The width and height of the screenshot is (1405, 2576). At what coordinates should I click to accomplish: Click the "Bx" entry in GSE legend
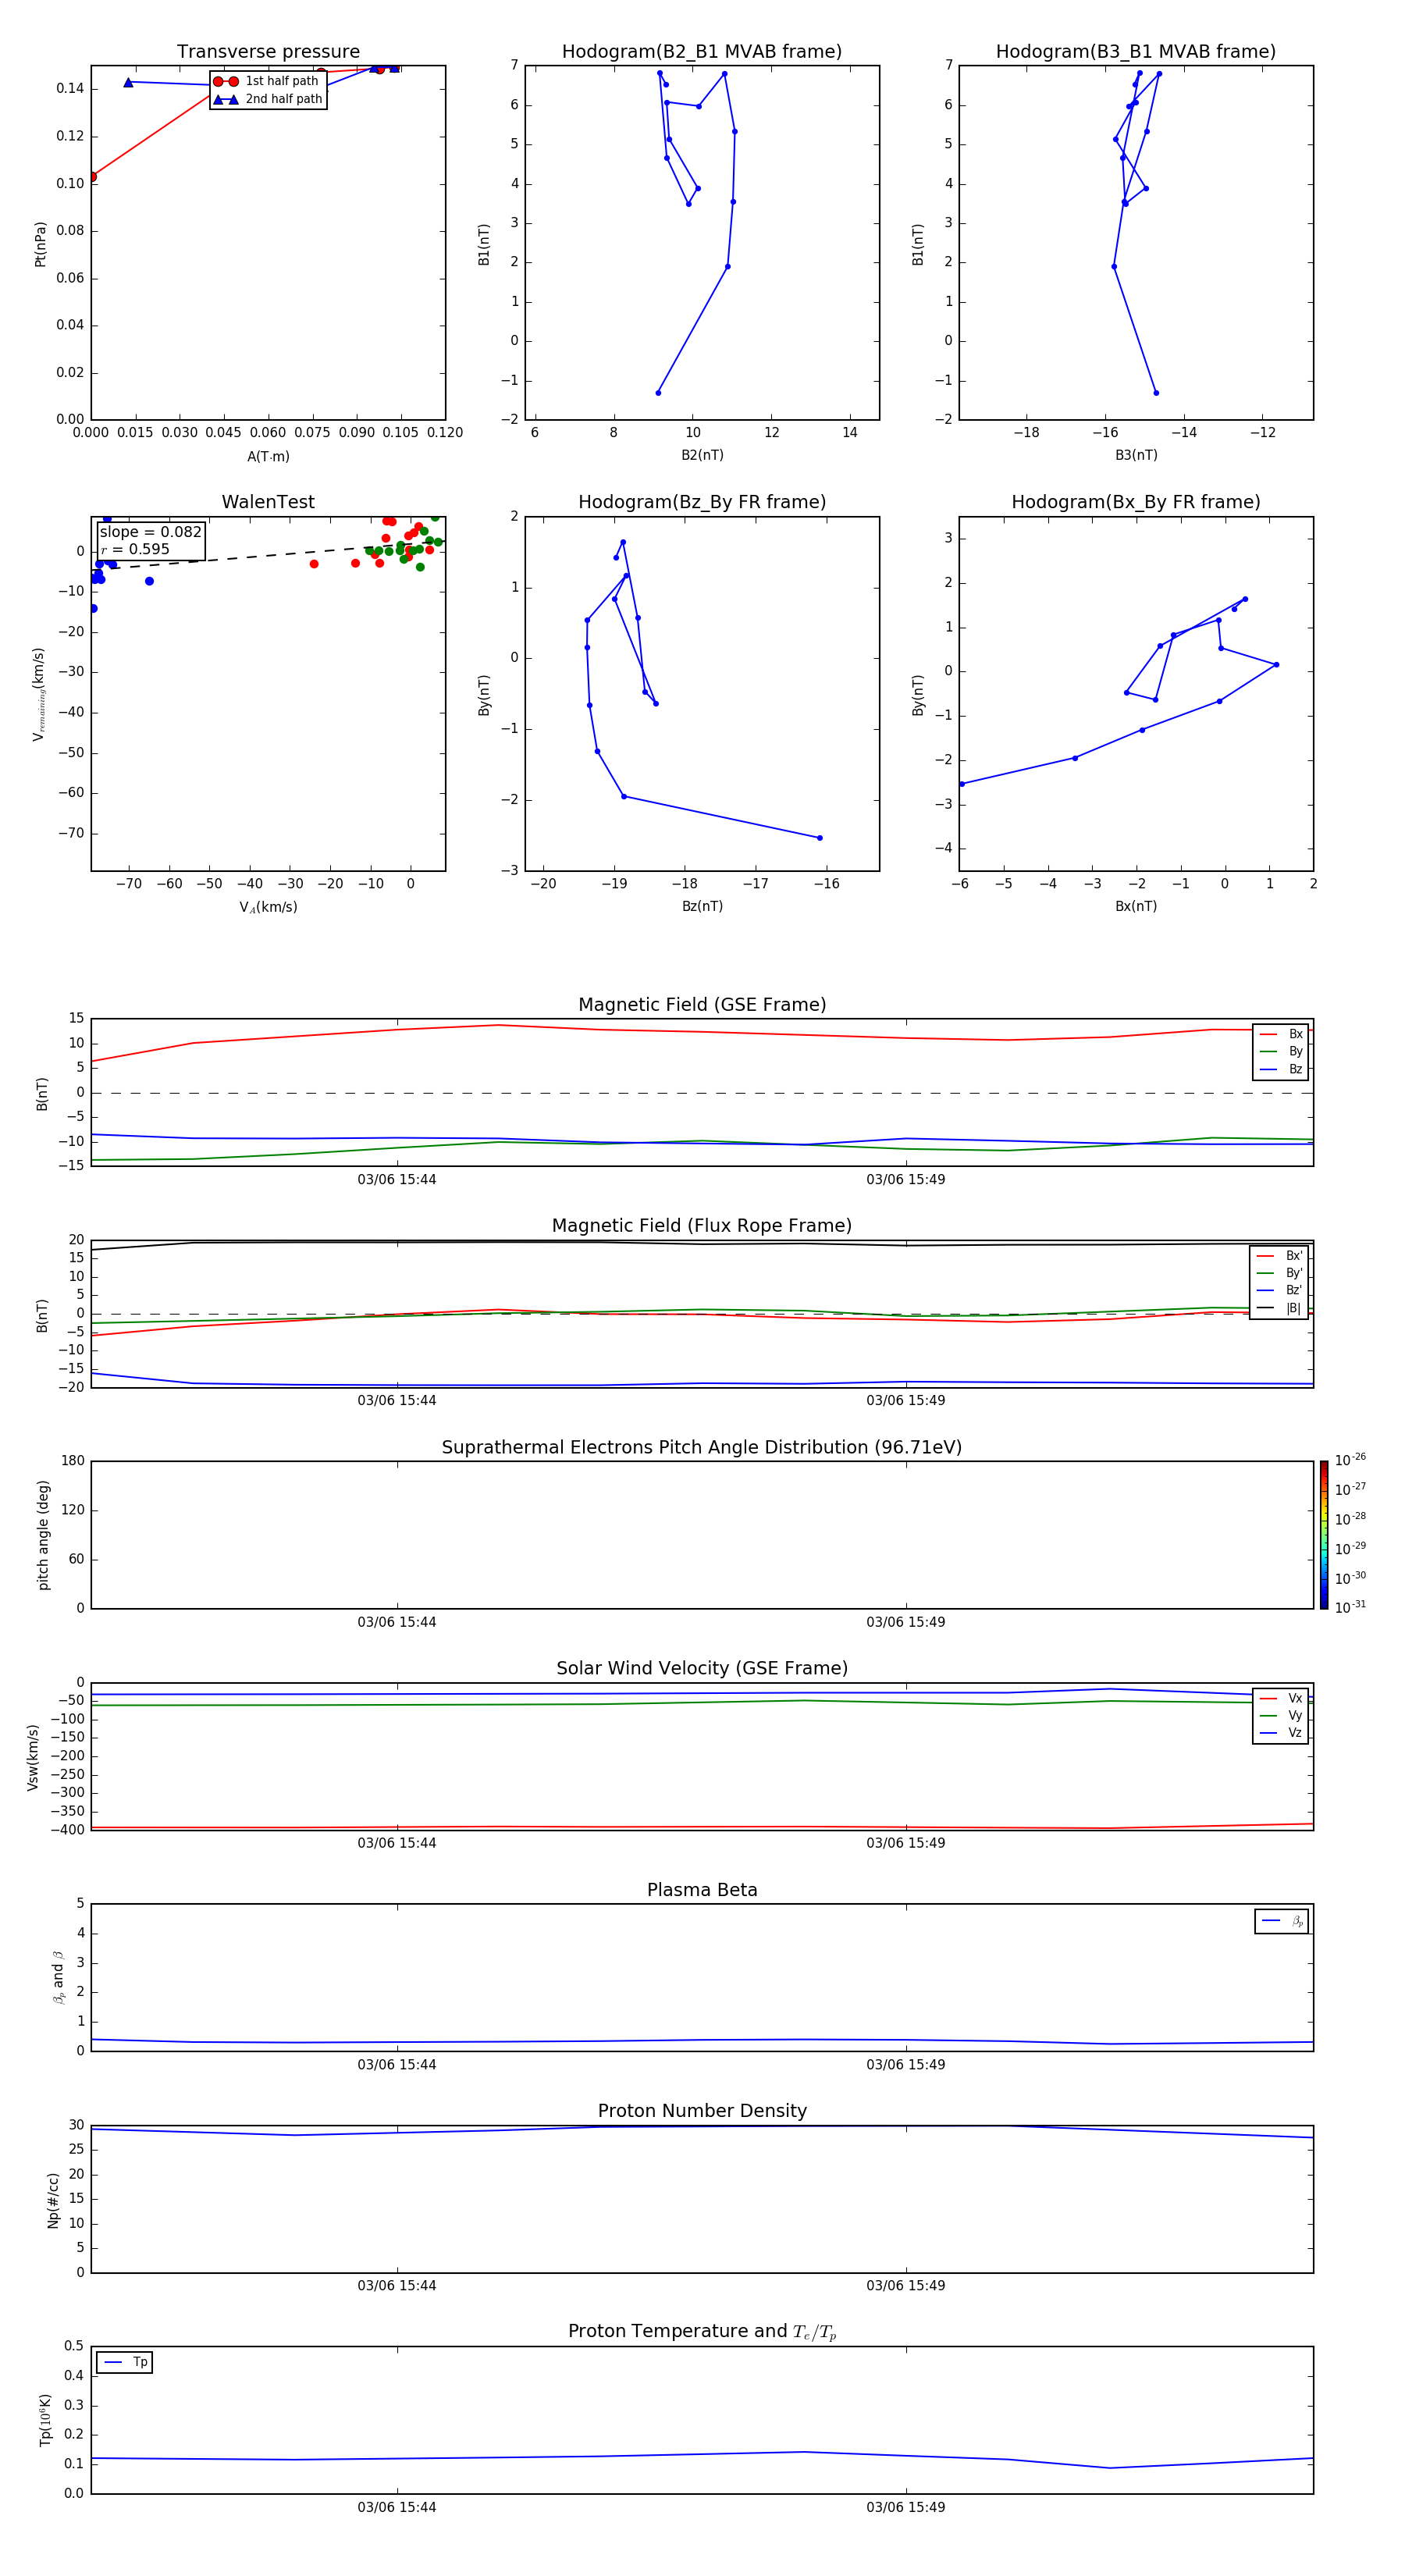[1281, 1034]
